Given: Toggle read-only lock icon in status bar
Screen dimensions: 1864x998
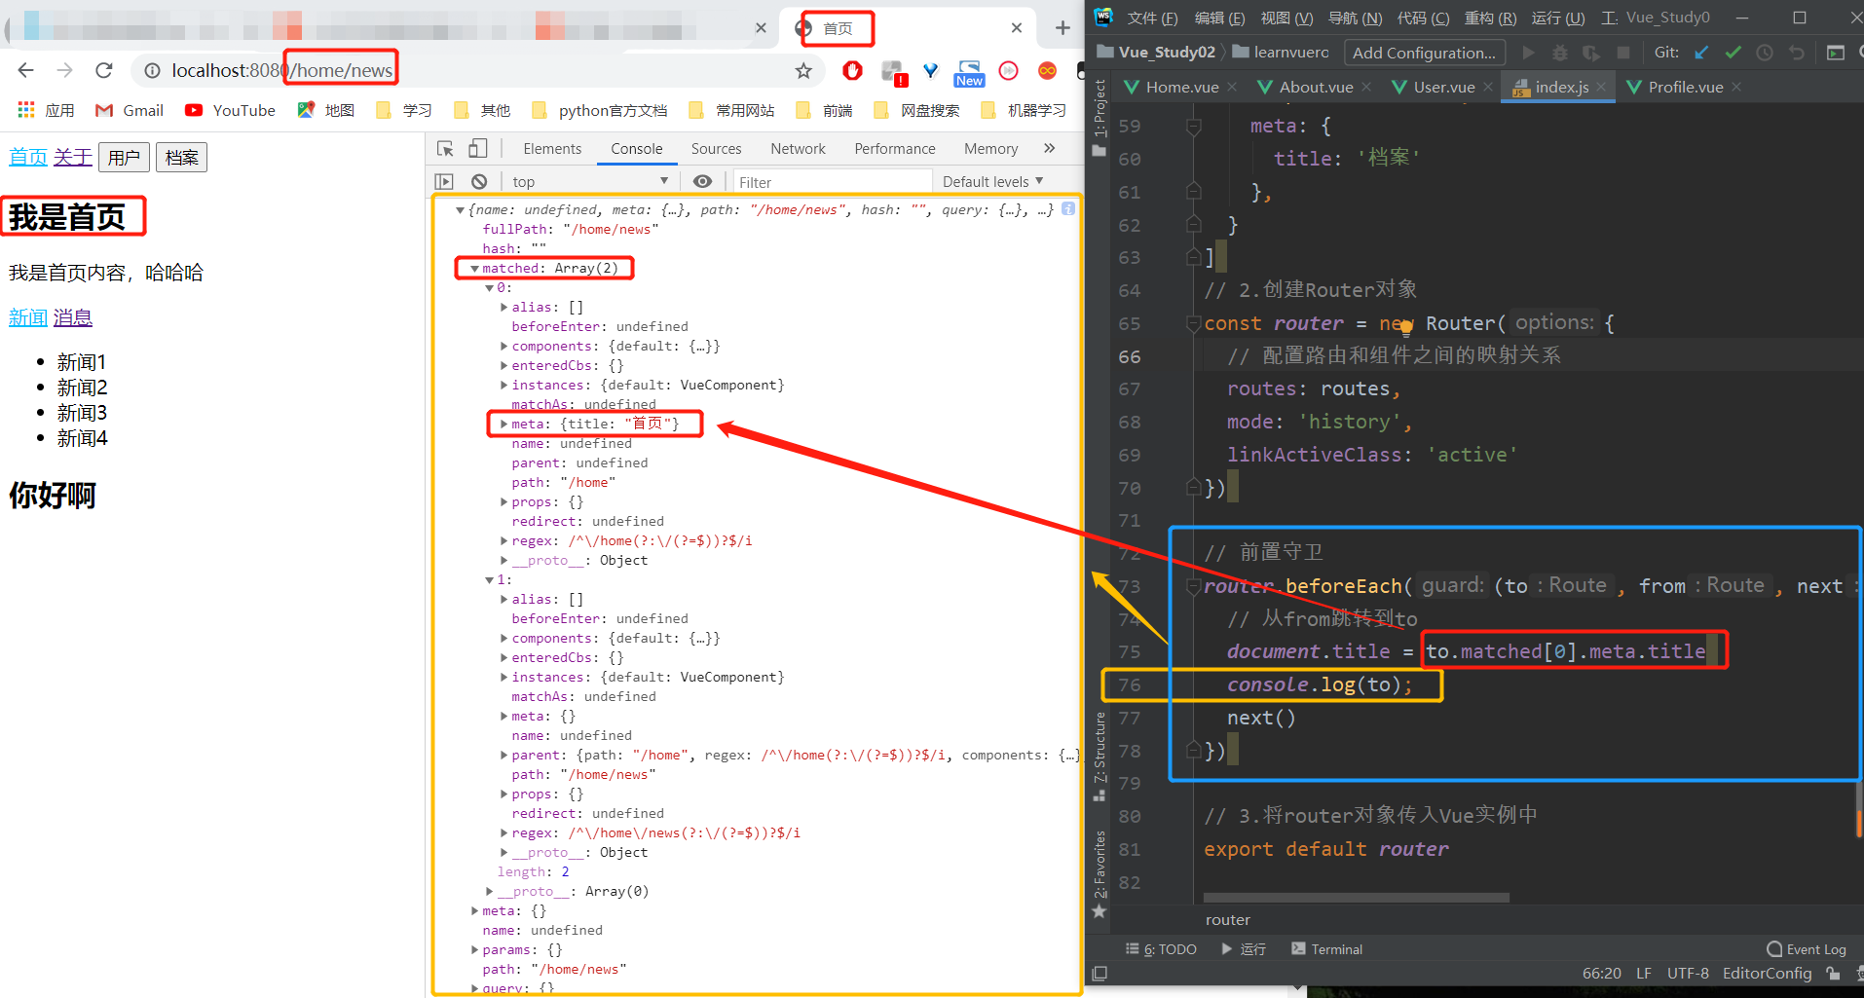Looking at the screenshot, I should click(x=1833, y=973).
